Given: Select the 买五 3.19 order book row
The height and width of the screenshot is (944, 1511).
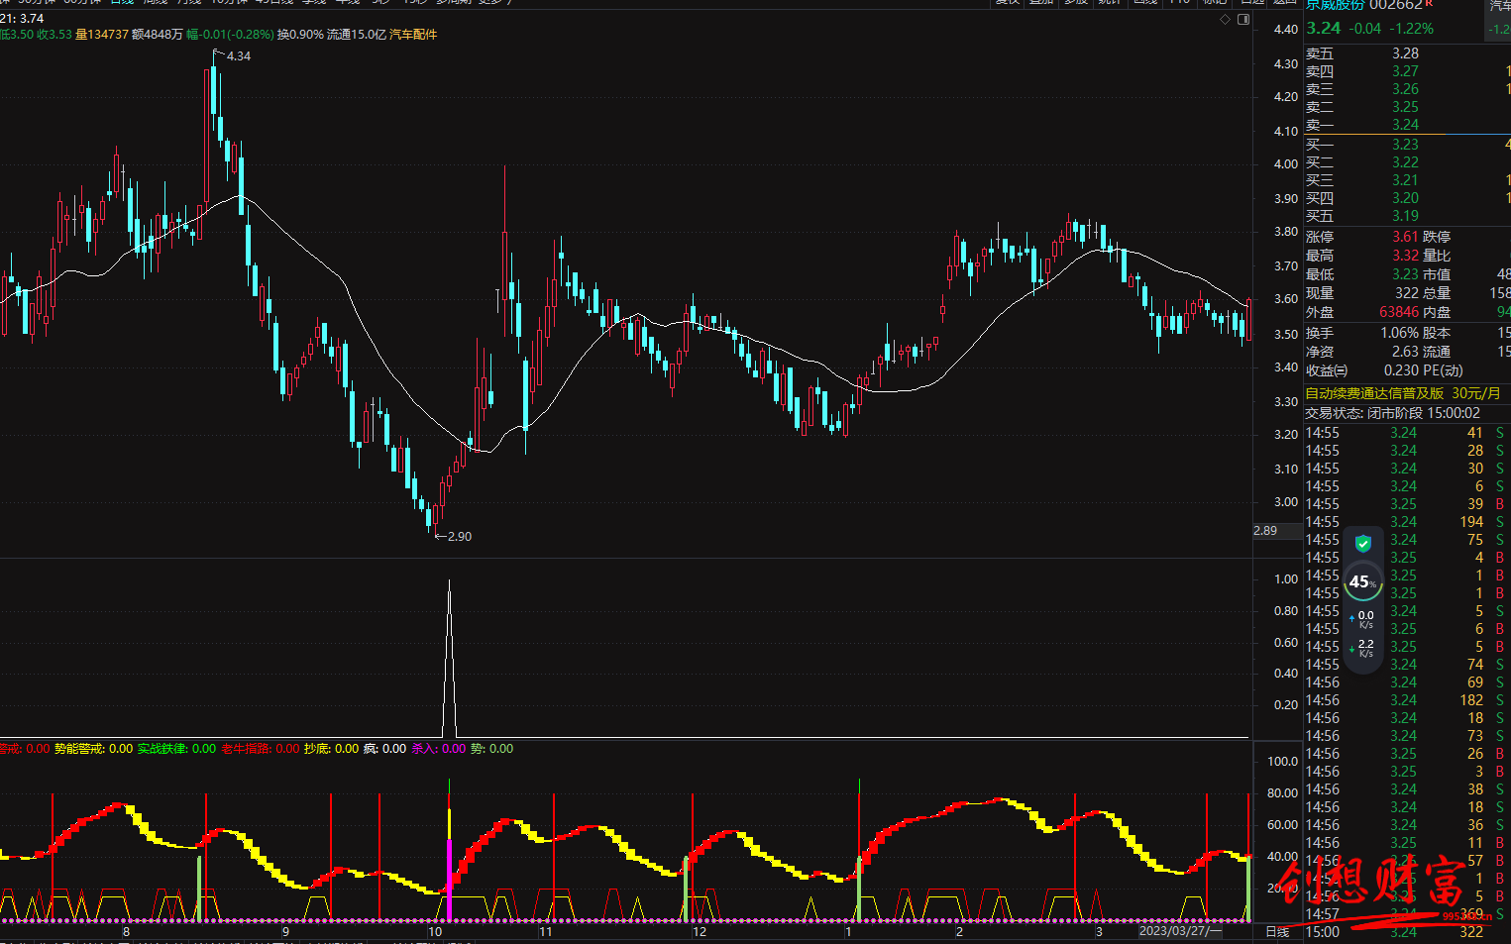Looking at the screenshot, I should (1407, 216).
